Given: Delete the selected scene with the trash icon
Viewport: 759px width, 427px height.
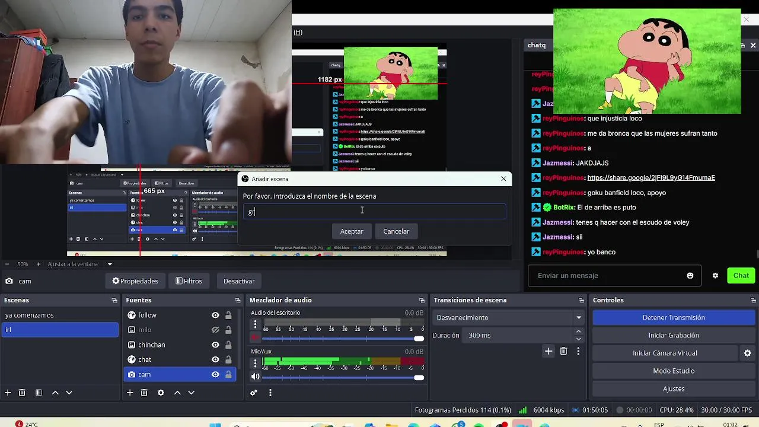Looking at the screenshot, I should click(22, 393).
